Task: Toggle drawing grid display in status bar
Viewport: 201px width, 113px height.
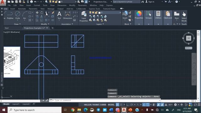Action: (x=117, y=105)
